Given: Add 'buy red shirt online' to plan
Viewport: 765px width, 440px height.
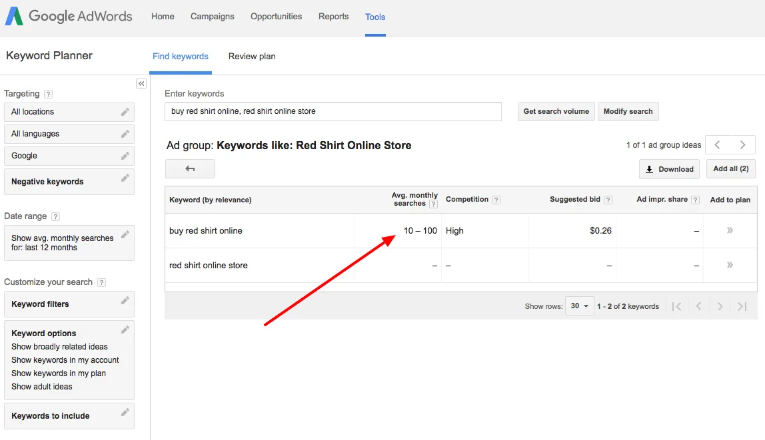Looking at the screenshot, I should [730, 230].
